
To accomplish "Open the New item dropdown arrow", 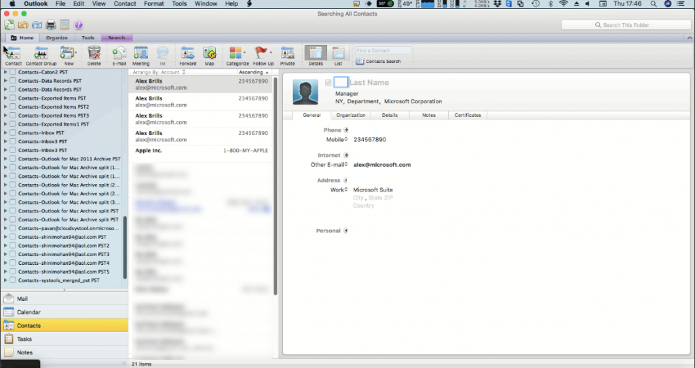I will click(x=76, y=53).
